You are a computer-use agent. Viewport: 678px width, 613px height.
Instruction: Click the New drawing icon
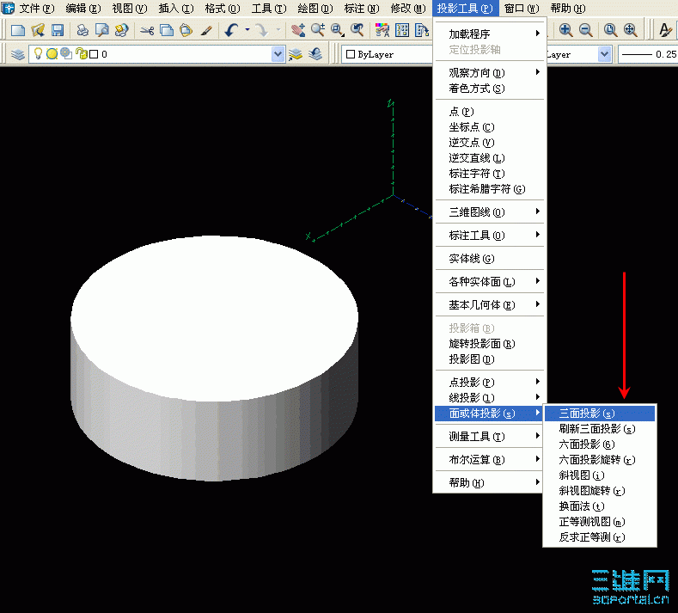click(x=18, y=30)
